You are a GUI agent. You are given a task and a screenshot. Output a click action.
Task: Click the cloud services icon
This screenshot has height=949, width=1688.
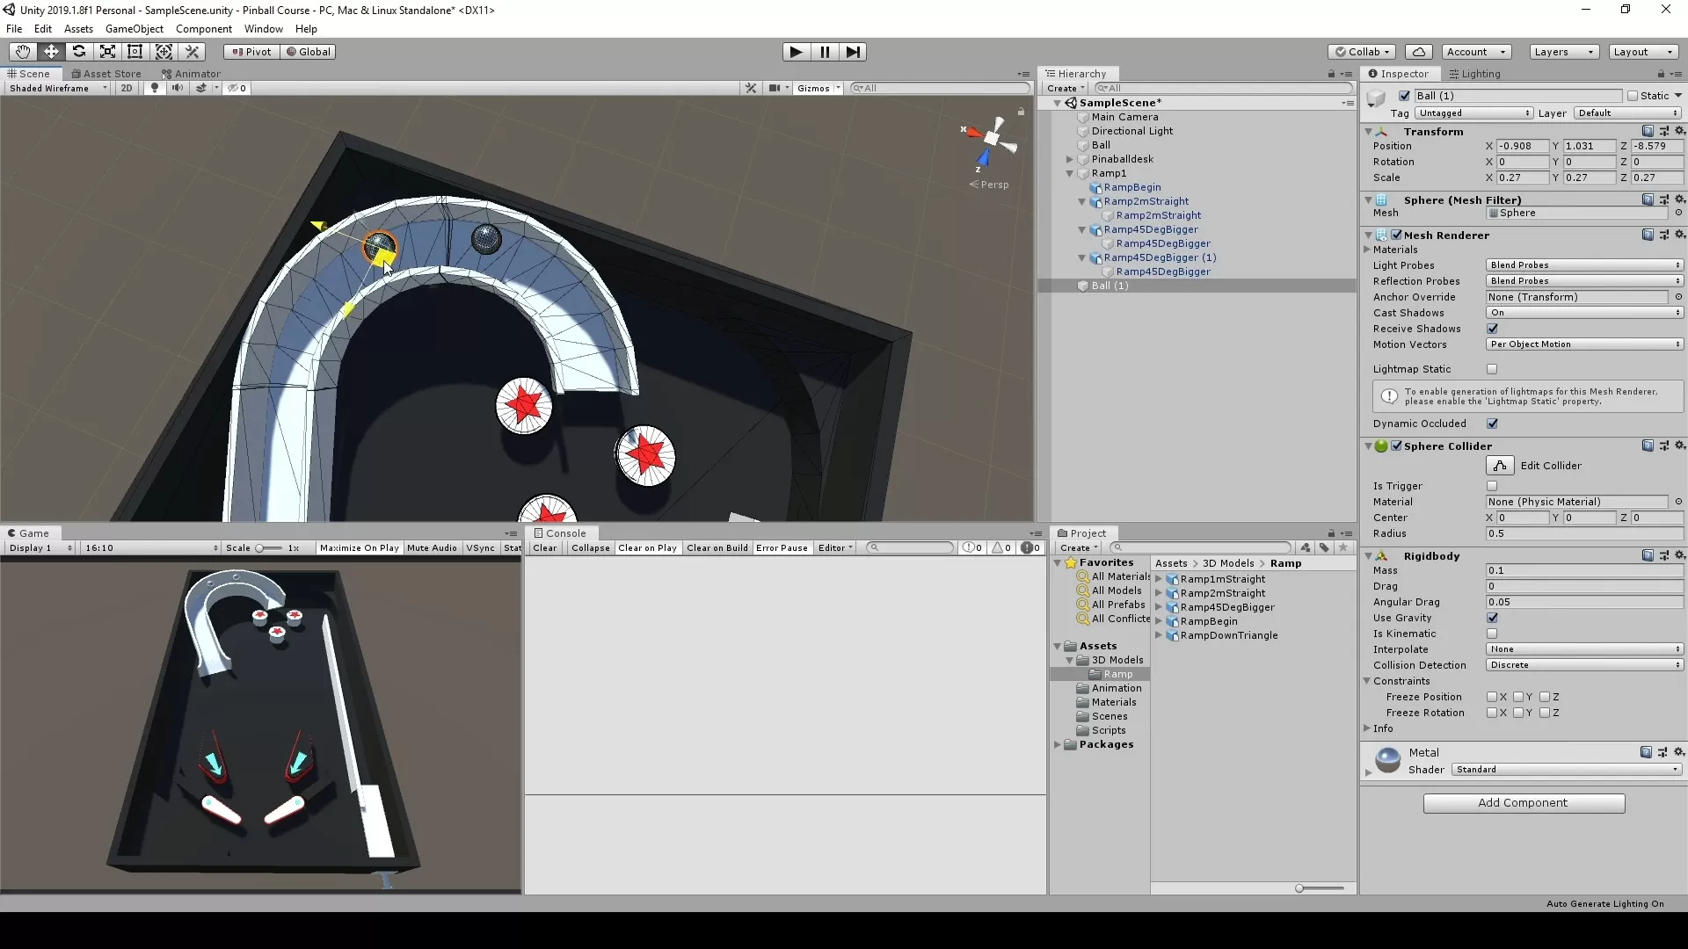(1418, 52)
